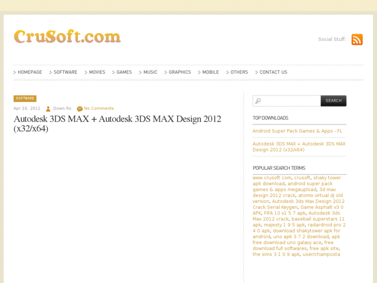Click the Down Ro author name
The image size is (377, 283).
tap(62, 109)
